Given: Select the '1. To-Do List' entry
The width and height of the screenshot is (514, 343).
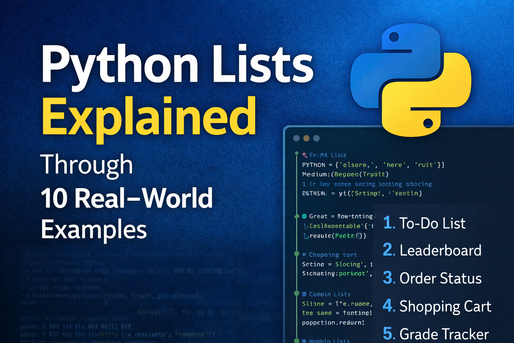Looking at the screenshot, I should point(424,223).
